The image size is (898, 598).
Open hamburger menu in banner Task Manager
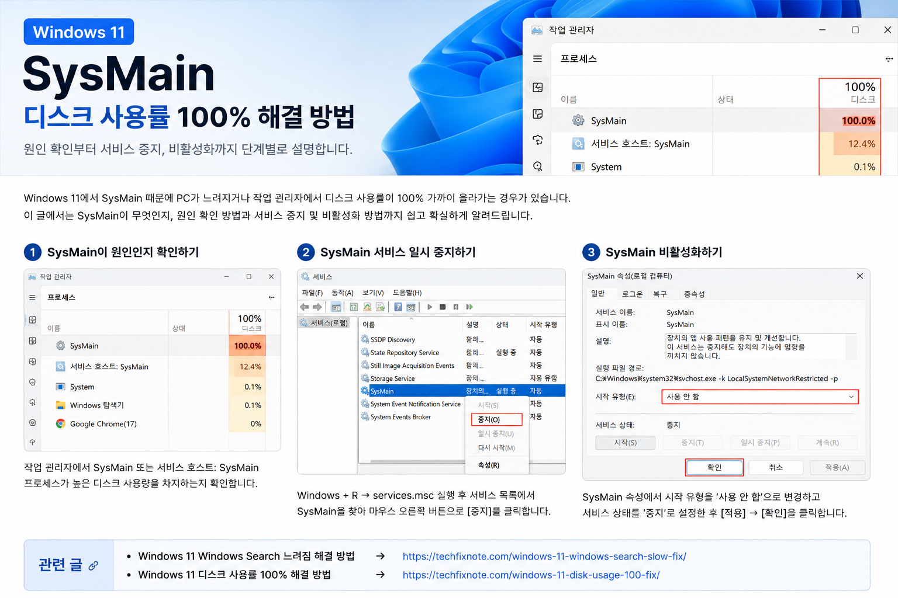point(537,59)
